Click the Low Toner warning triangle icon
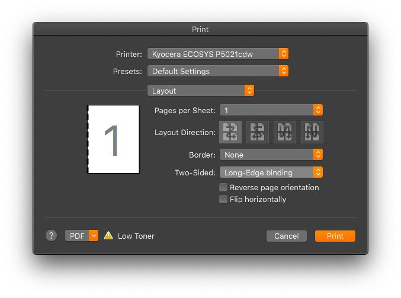This screenshot has width=401, height=298. point(108,236)
